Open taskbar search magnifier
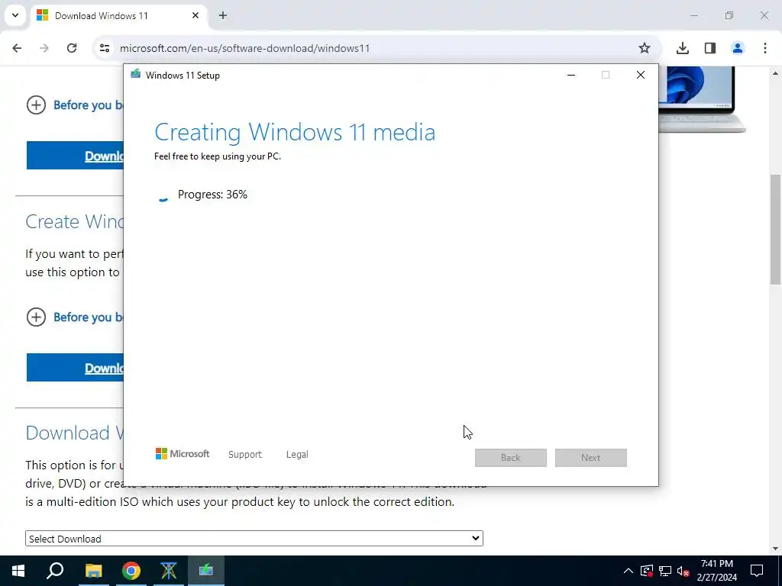The height and width of the screenshot is (586, 782). 55,571
